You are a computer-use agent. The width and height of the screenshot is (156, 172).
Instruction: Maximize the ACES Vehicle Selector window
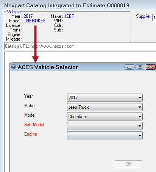pyautogui.click(x=140, y=67)
